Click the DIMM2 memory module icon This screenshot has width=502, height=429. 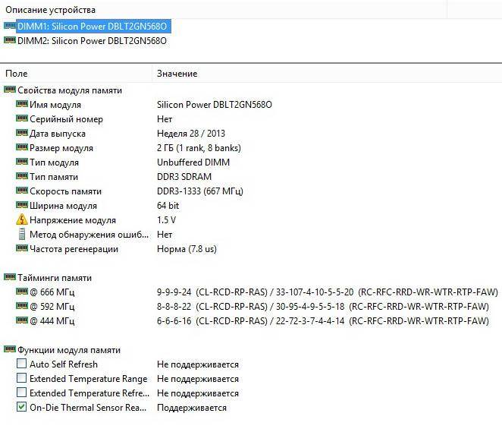(10, 41)
